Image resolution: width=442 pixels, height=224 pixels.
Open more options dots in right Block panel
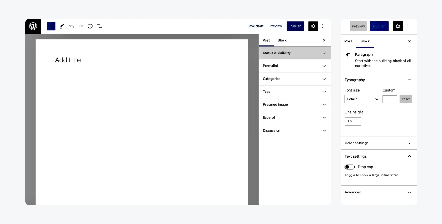click(x=408, y=26)
